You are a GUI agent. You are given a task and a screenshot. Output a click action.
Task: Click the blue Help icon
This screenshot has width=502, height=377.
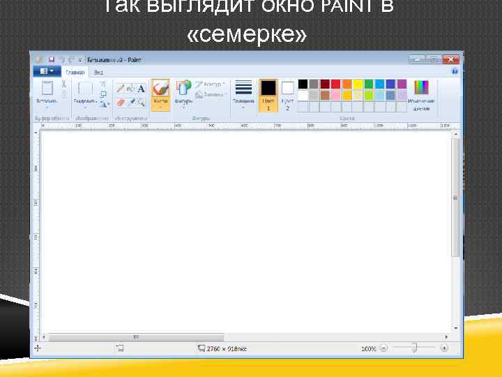click(455, 71)
